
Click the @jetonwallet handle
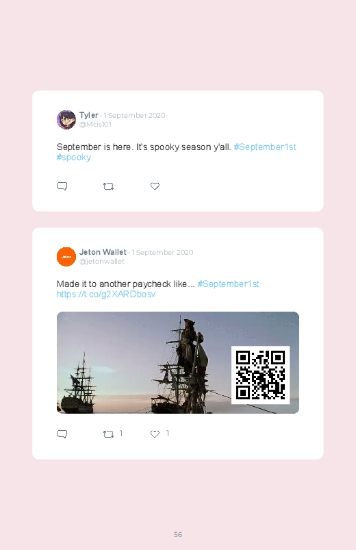tap(102, 262)
